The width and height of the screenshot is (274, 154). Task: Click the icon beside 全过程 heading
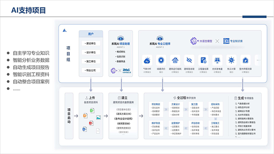tap(175, 98)
